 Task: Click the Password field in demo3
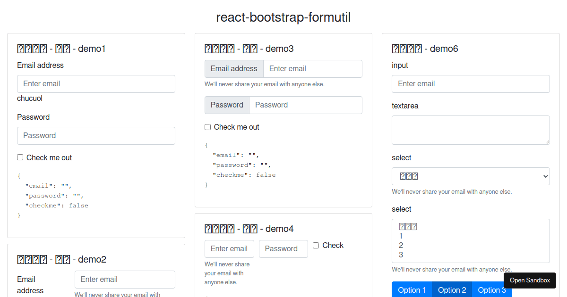pyautogui.click(x=305, y=105)
